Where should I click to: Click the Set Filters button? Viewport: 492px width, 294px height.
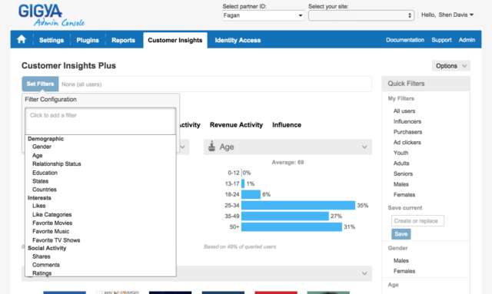[x=40, y=84]
